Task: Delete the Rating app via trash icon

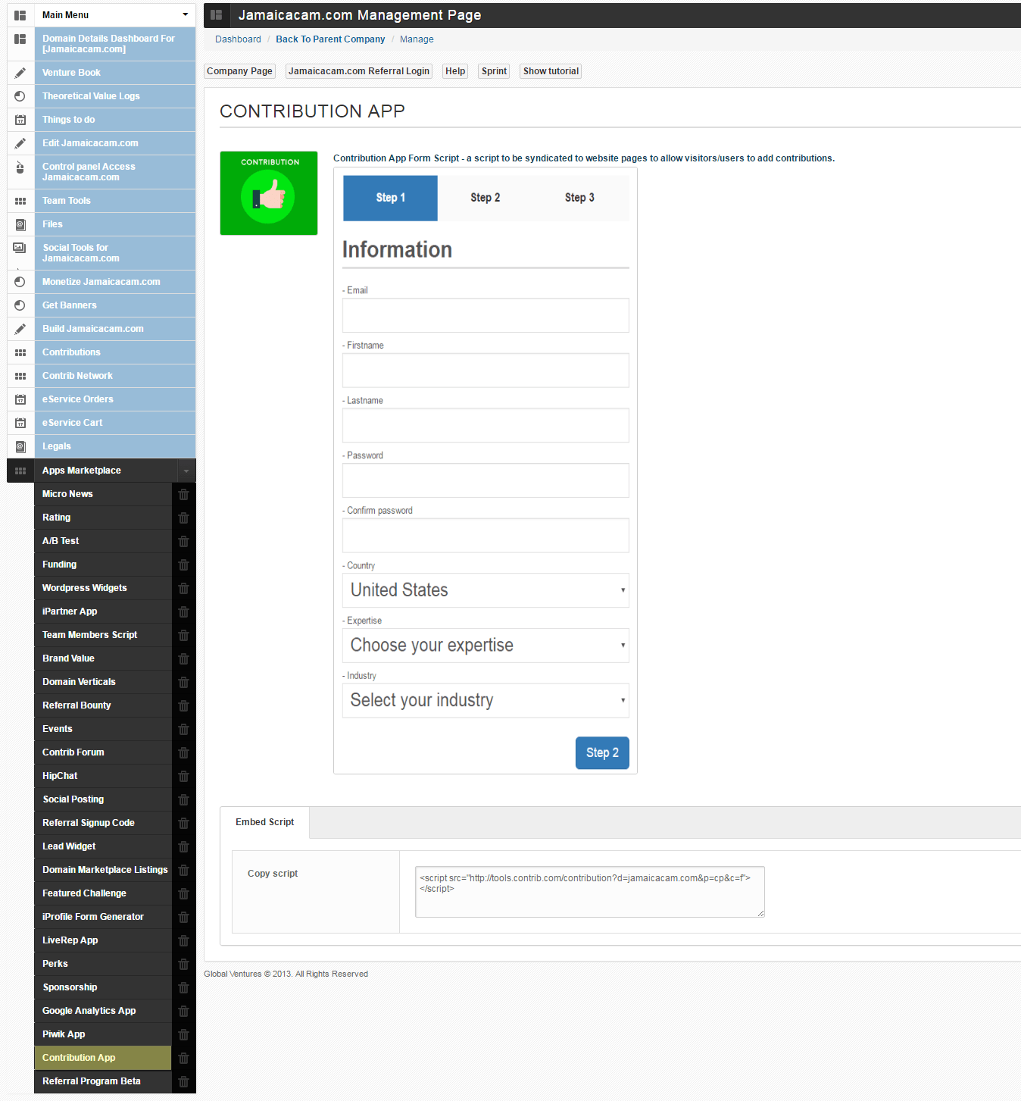Action: (183, 518)
